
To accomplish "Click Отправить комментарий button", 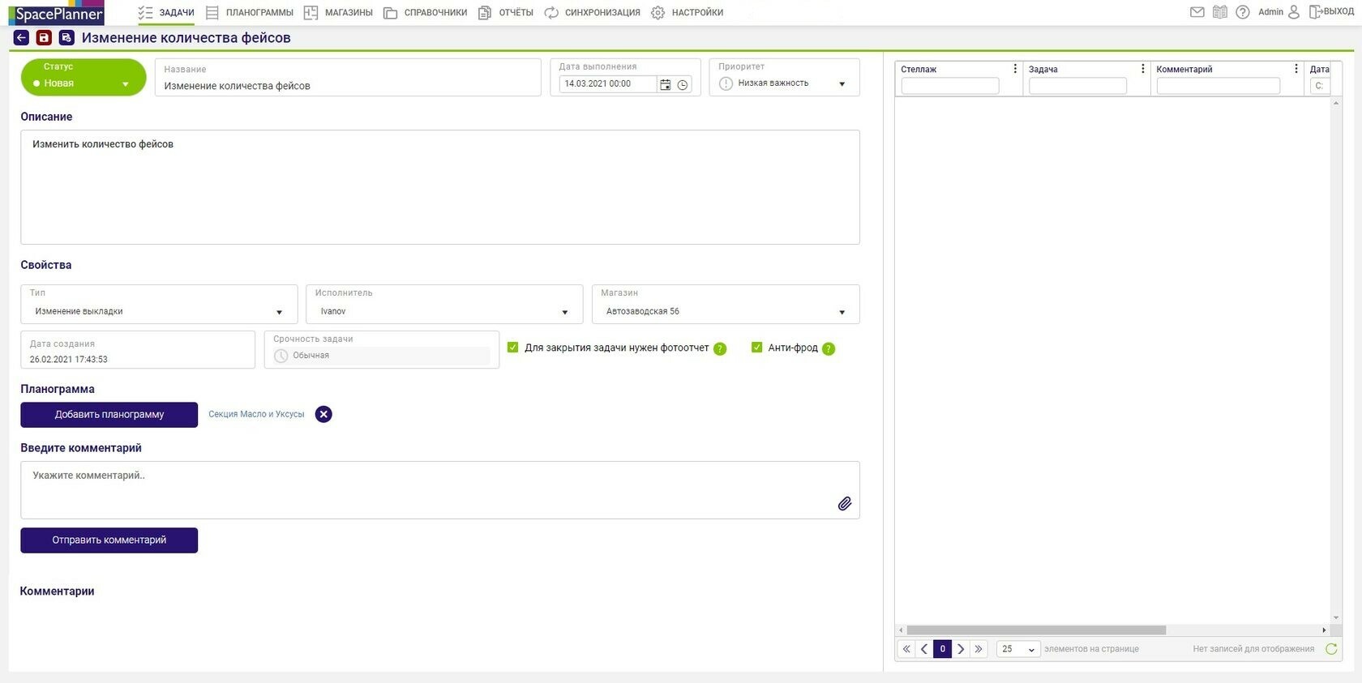I will [109, 540].
